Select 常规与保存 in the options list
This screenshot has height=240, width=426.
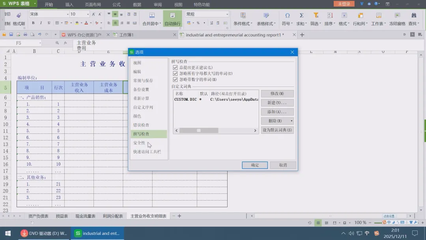(x=149, y=81)
